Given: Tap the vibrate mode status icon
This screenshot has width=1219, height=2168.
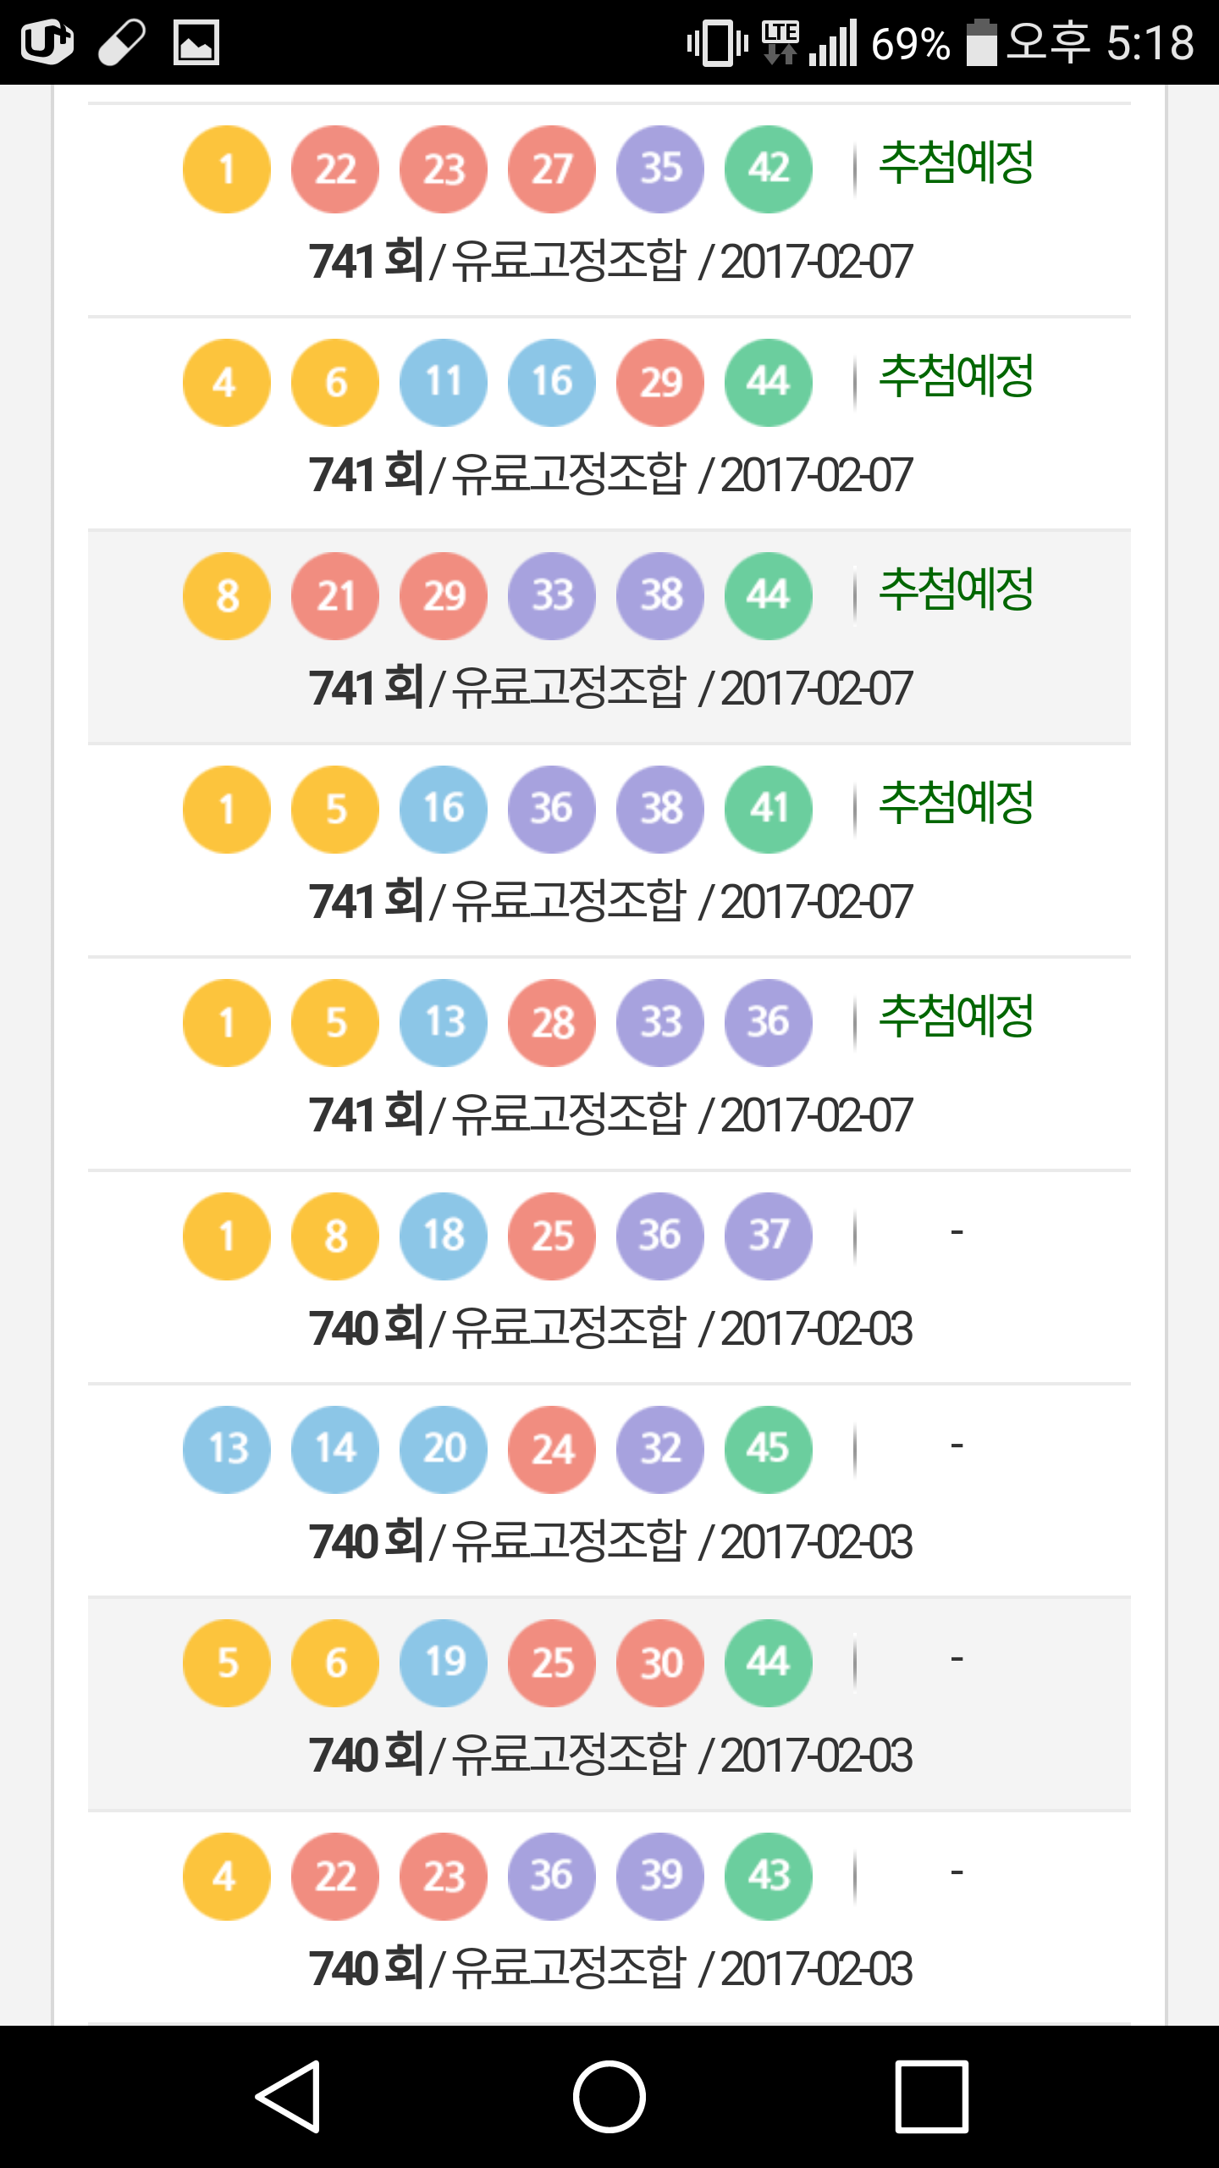Looking at the screenshot, I should pyautogui.click(x=717, y=42).
